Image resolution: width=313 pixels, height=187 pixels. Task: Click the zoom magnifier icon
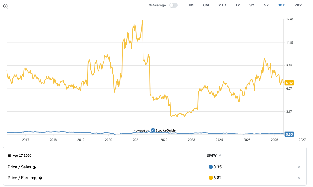6,6
